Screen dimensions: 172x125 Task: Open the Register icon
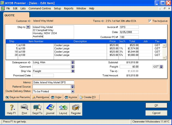coord(76,109)
